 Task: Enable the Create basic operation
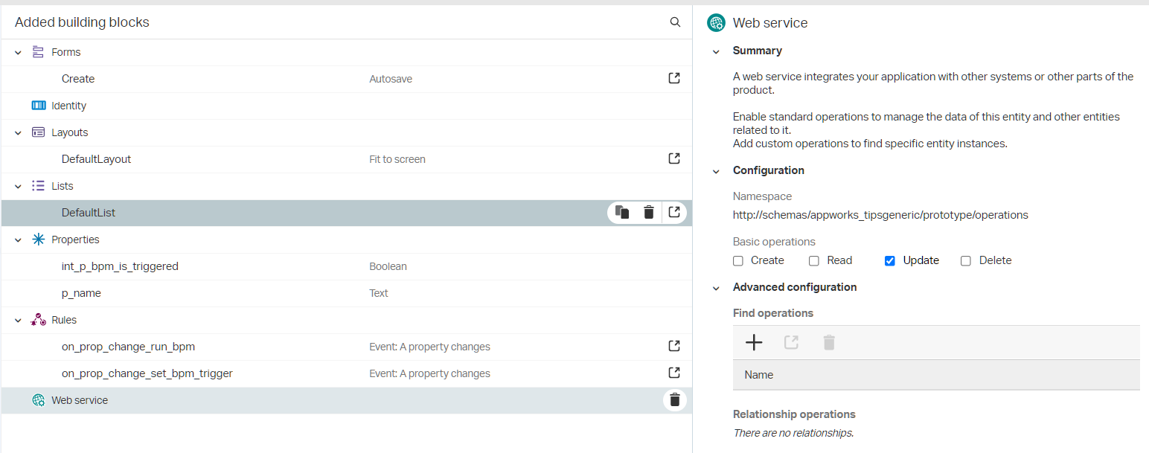738,261
